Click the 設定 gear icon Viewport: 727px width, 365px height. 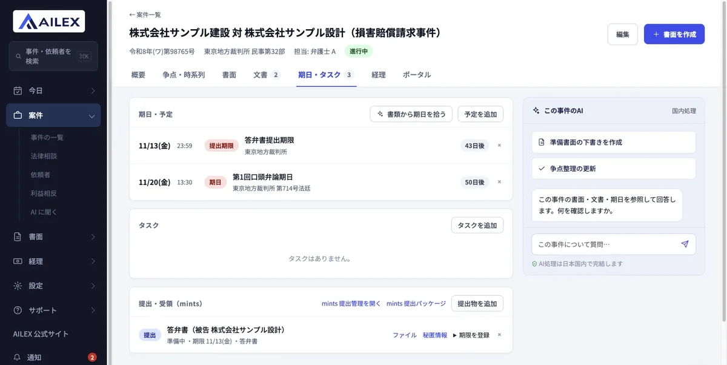pyautogui.click(x=18, y=286)
